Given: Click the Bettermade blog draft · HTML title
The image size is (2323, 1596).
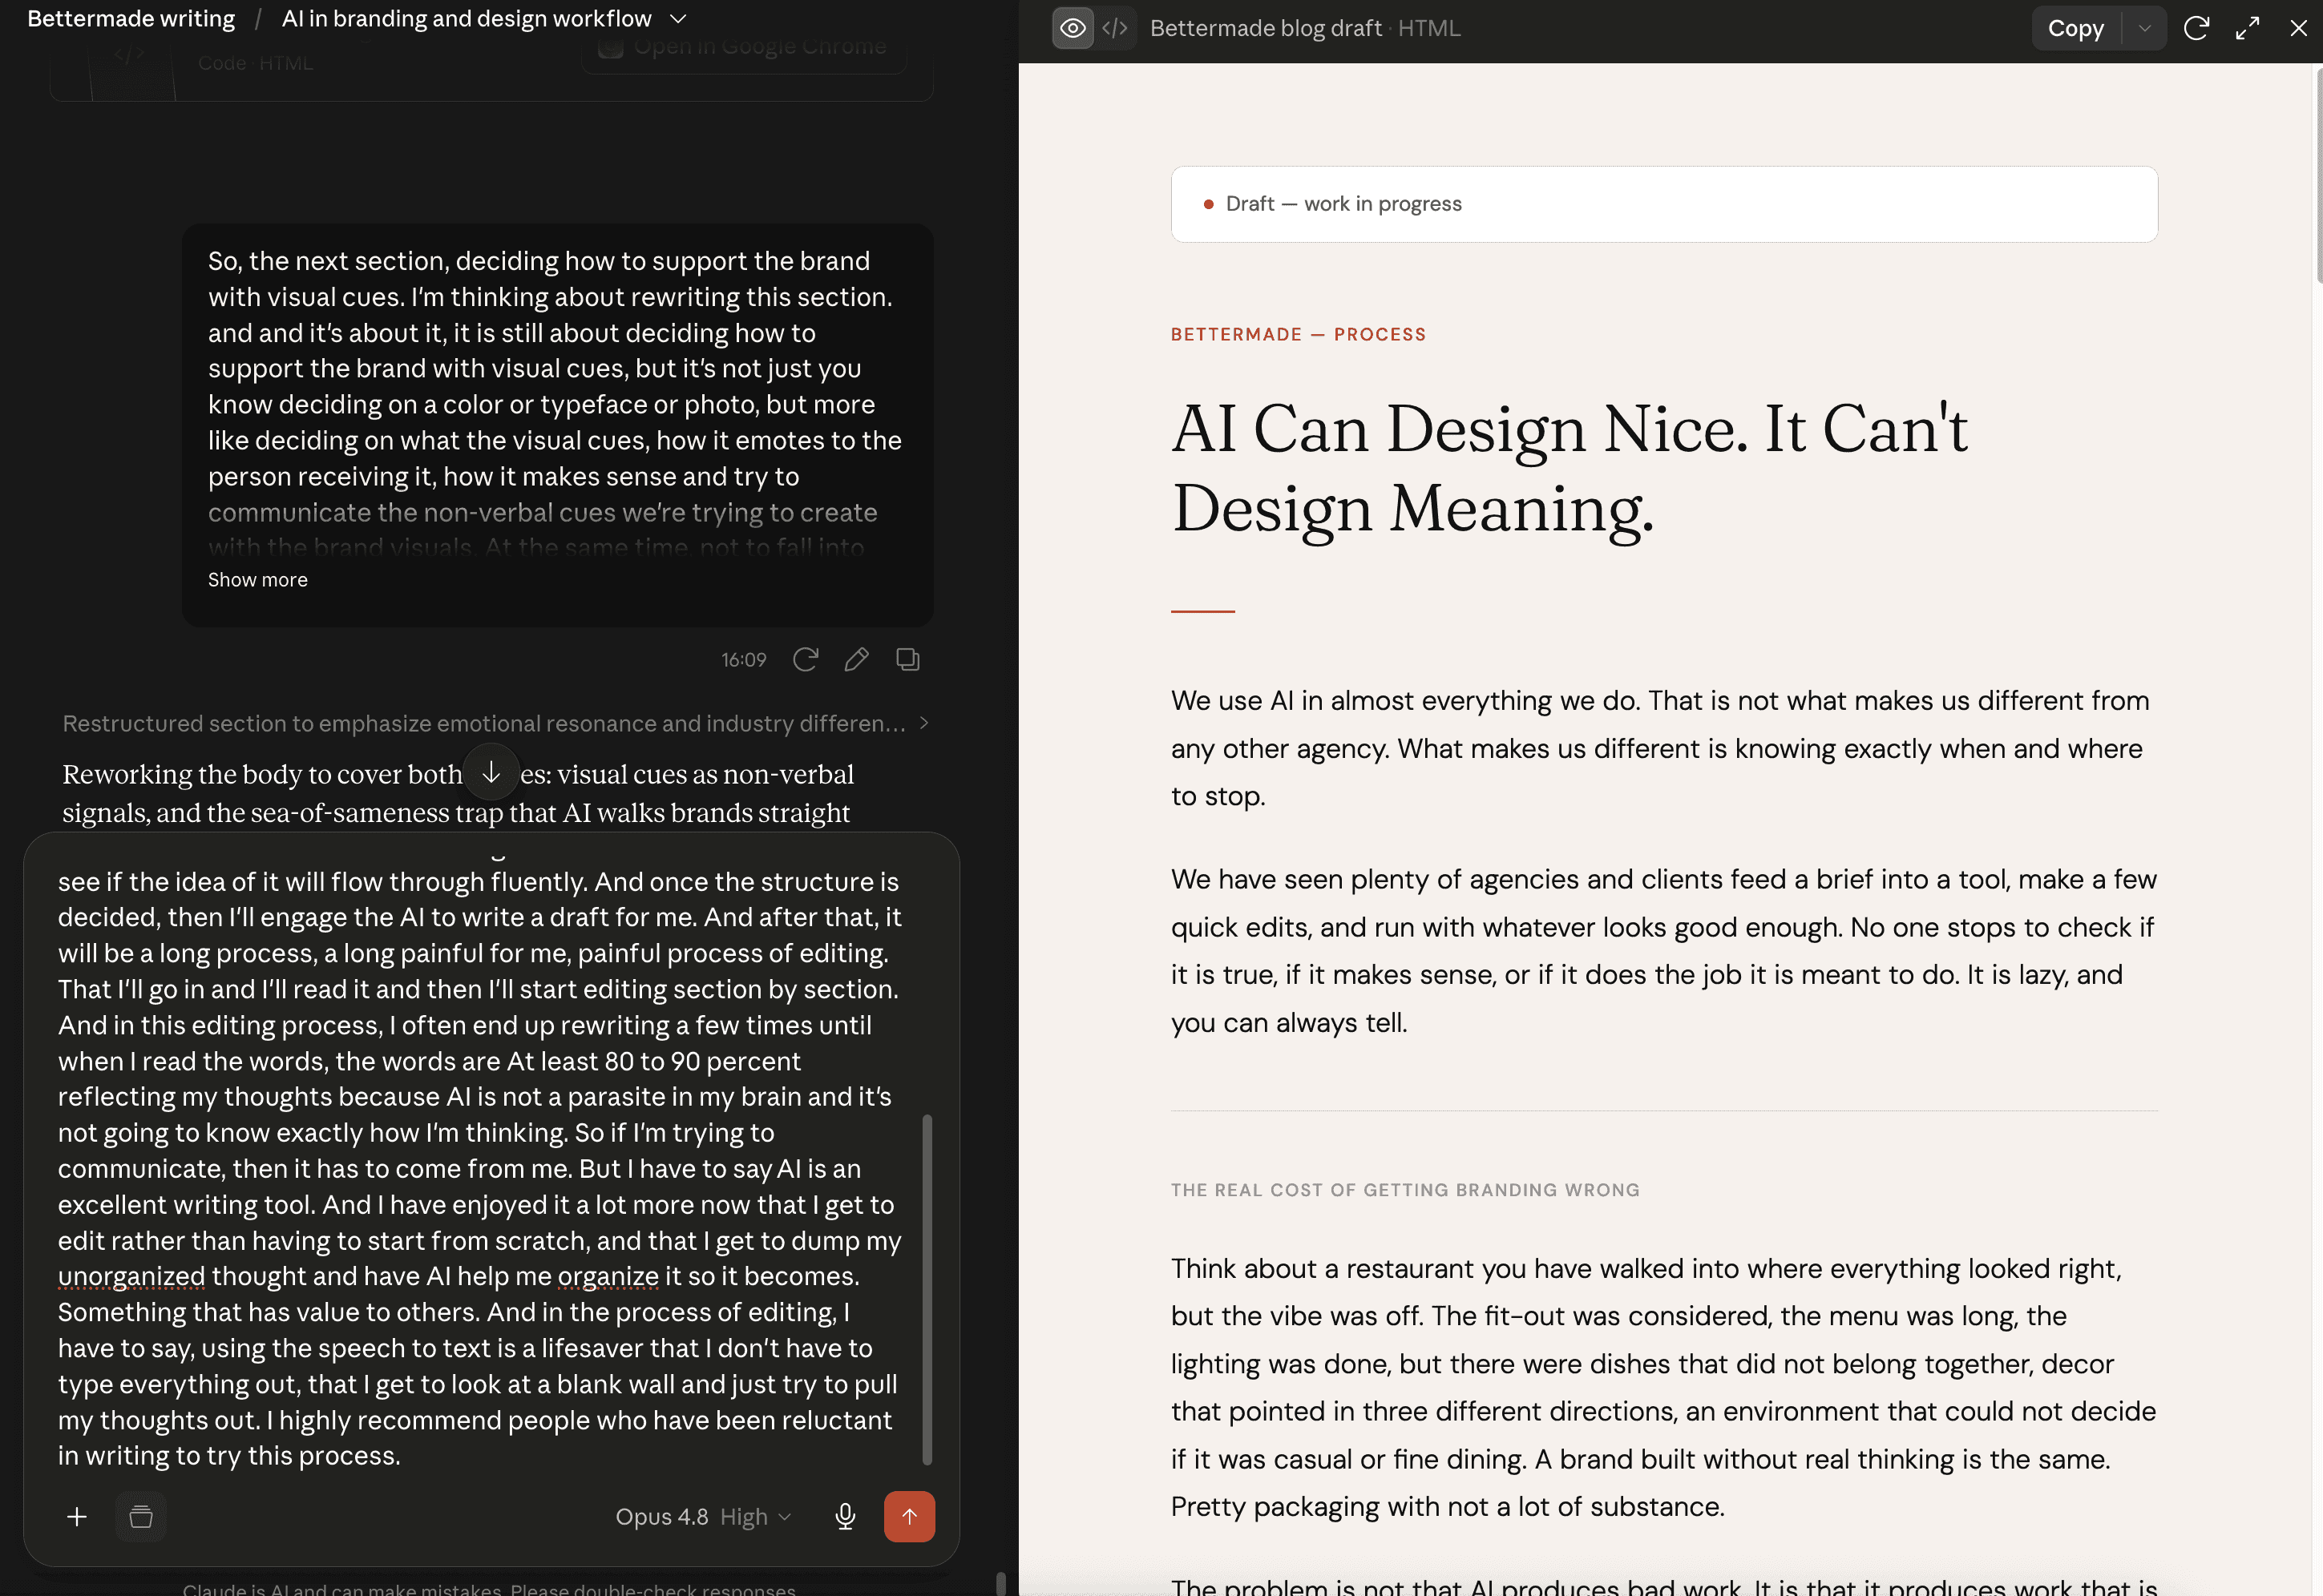Looking at the screenshot, I should tap(1306, 28).
